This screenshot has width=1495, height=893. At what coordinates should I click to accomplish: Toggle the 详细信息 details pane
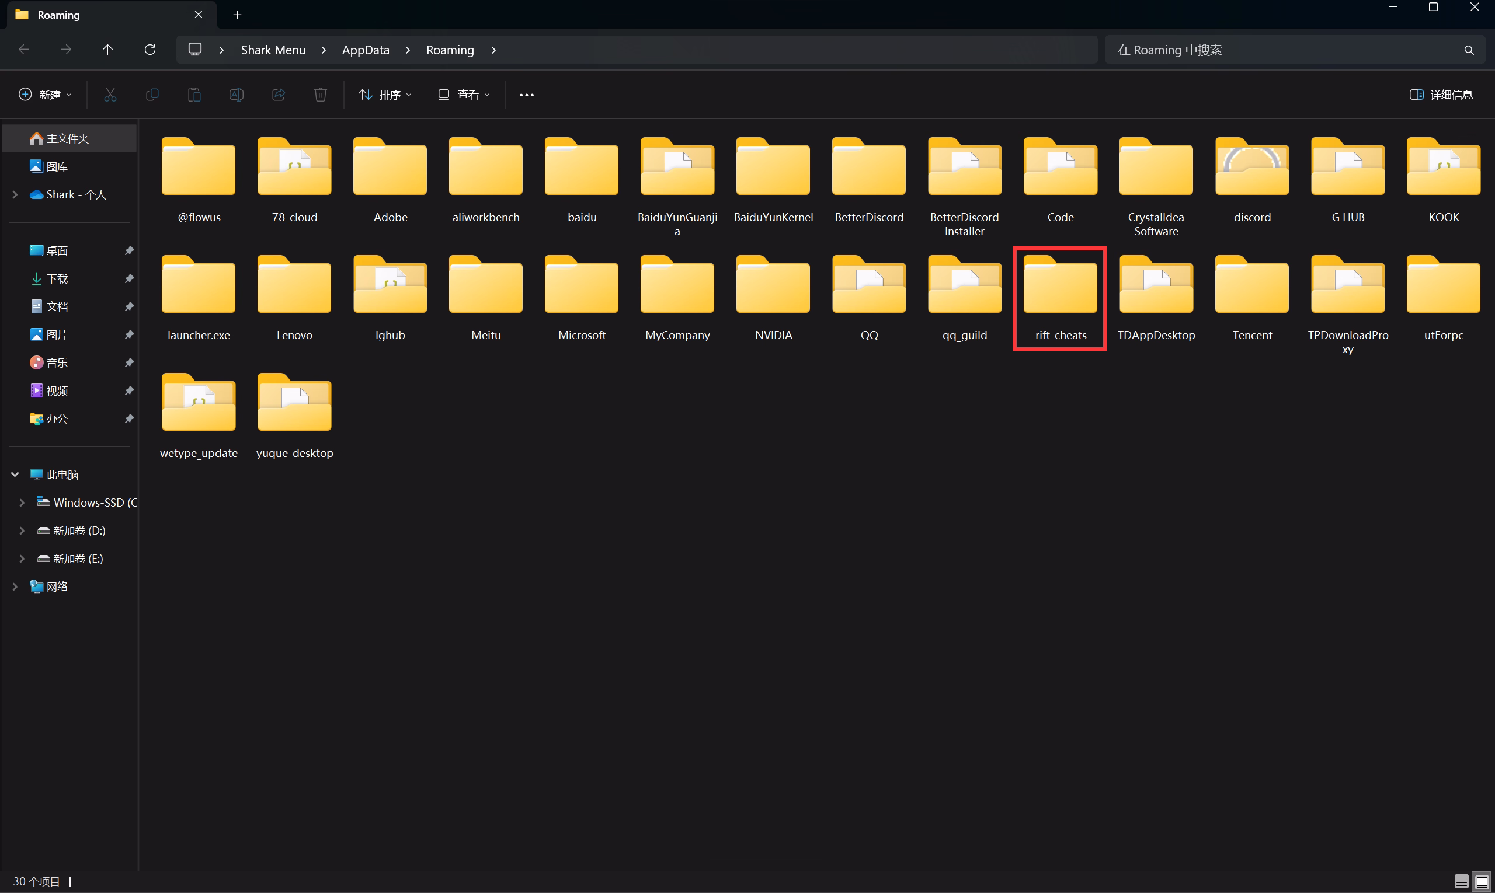[1441, 95]
